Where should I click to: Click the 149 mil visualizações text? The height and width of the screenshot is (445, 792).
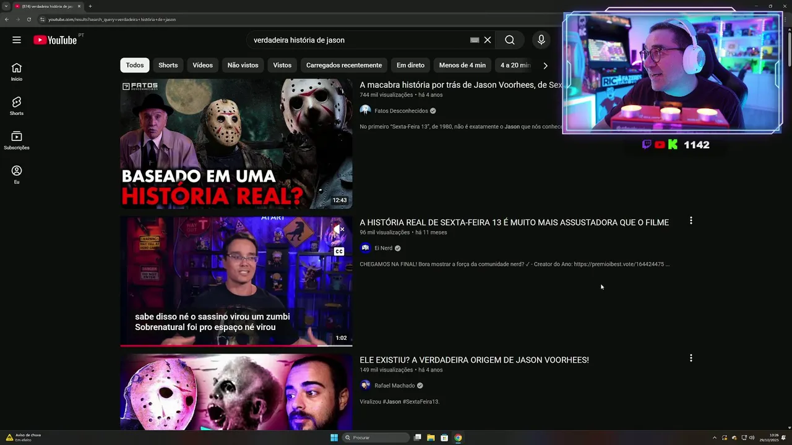tap(386, 370)
